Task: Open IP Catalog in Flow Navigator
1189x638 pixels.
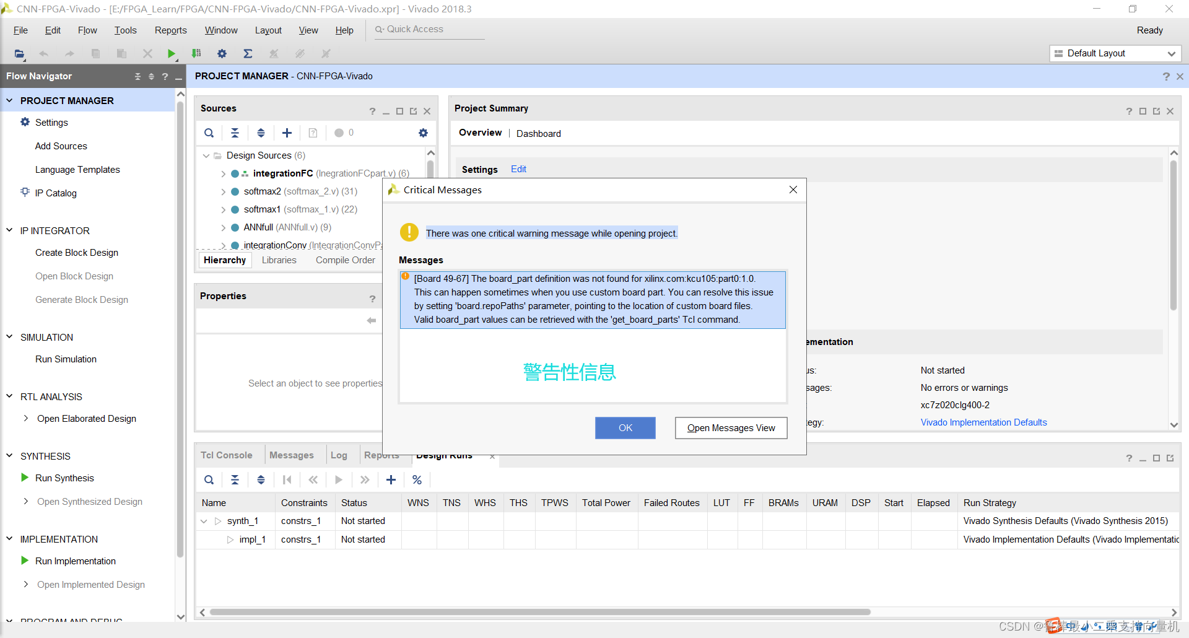Action: pyautogui.click(x=56, y=193)
